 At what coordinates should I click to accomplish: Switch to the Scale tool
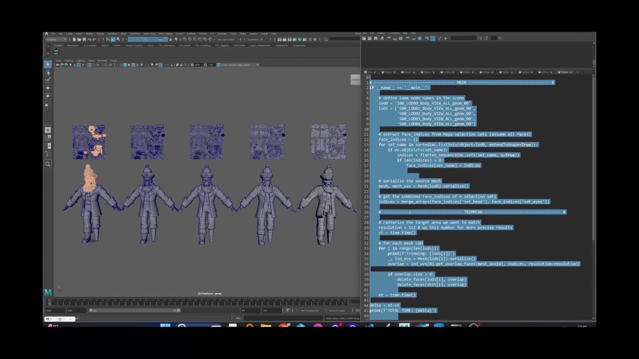[48, 104]
